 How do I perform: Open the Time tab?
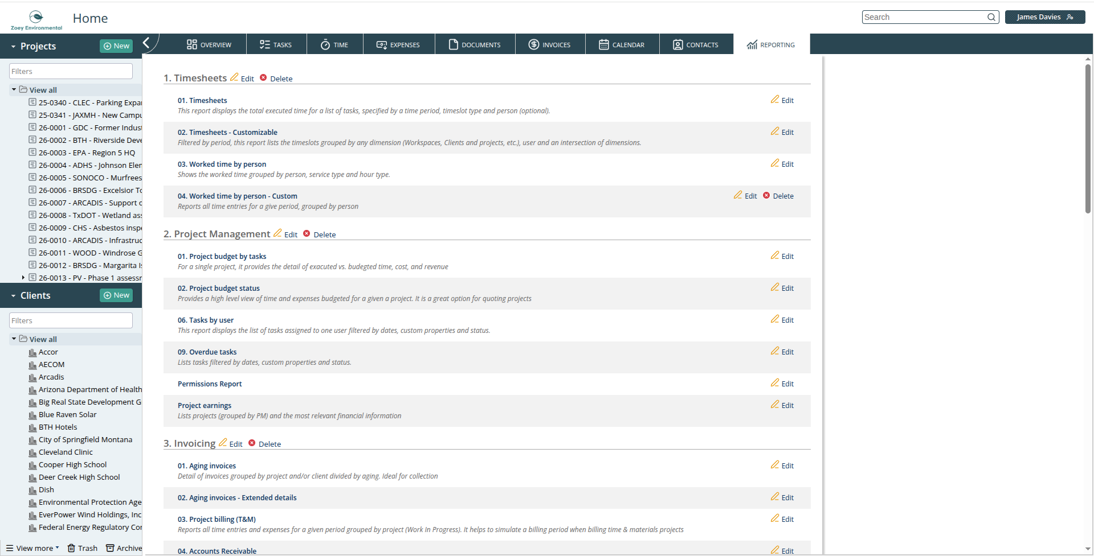click(x=334, y=44)
